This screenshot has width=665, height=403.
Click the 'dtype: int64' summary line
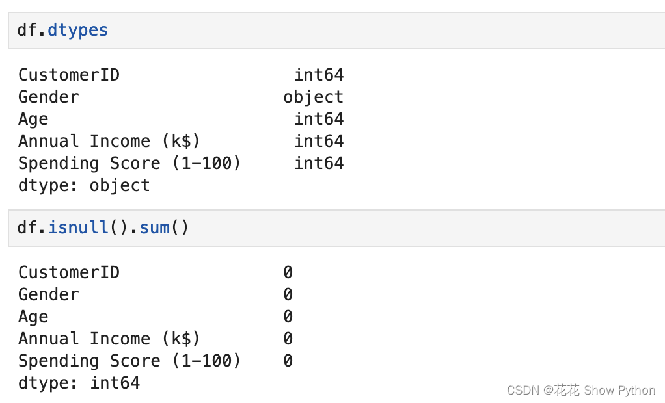click(x=79, y=383)
